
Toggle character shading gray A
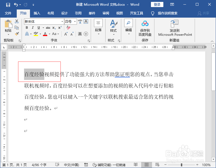(80, 34)
